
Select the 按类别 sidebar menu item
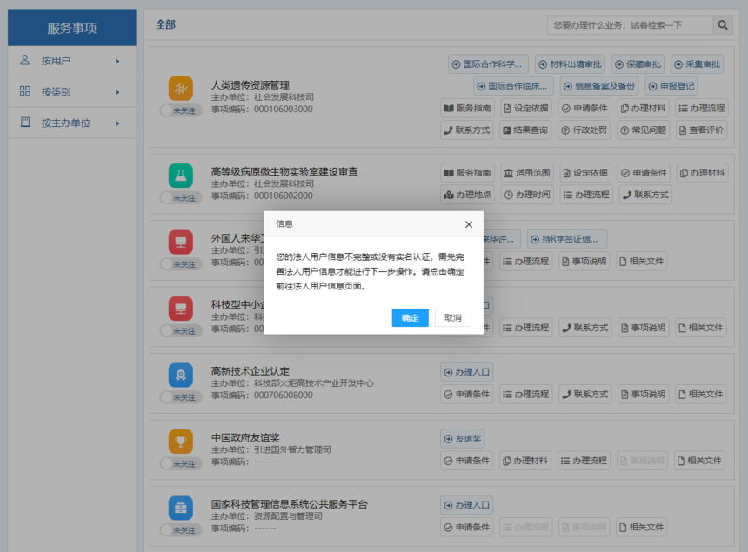click(72, 91)
